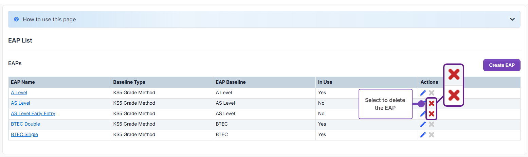The image size is (528, 157).
Task: Edit the BTEC Single EAP
Action: (423, 135)
